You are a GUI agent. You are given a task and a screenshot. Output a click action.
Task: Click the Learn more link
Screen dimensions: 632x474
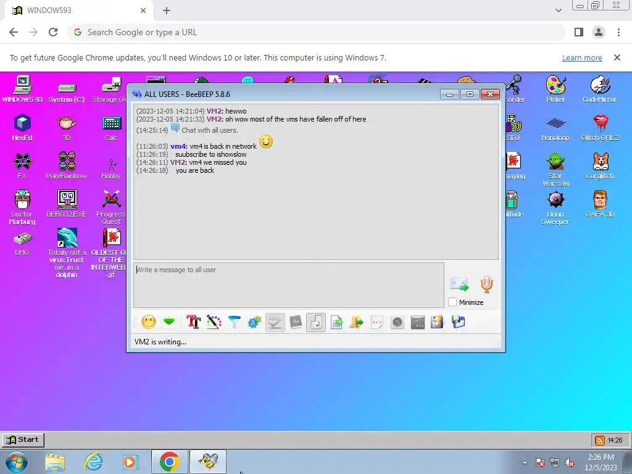582,57
